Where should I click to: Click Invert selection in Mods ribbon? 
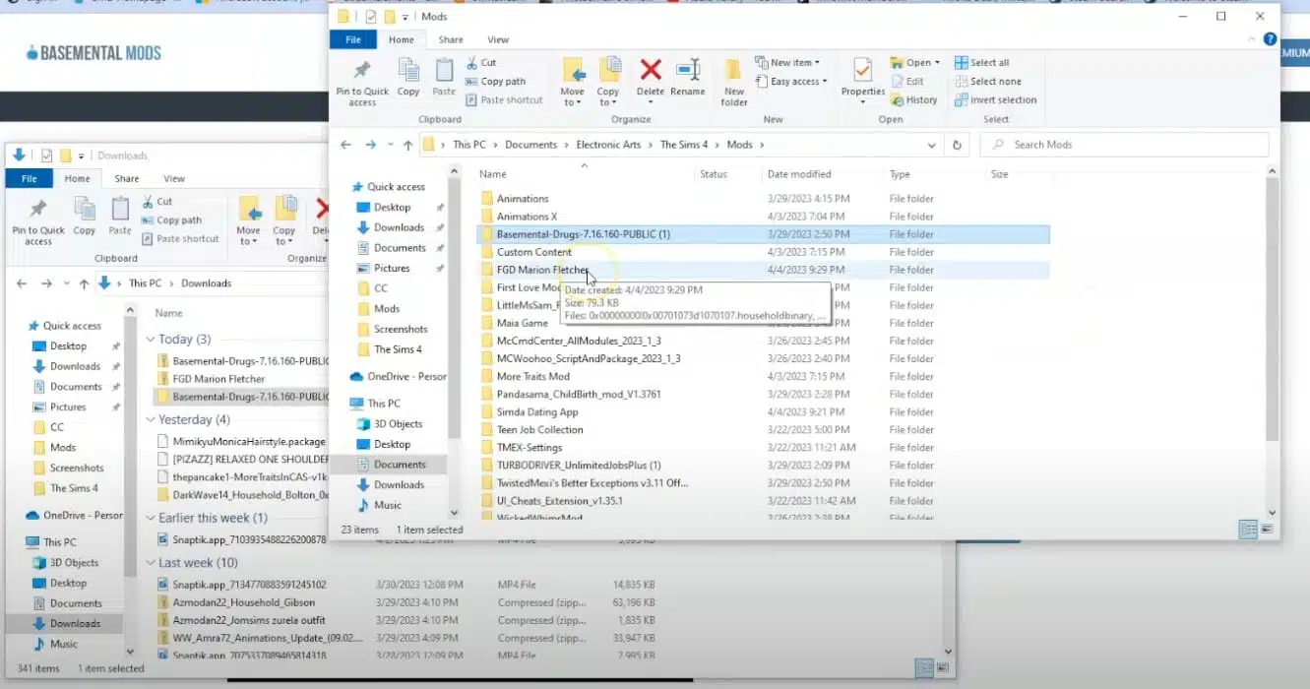(x=995, y=99)
